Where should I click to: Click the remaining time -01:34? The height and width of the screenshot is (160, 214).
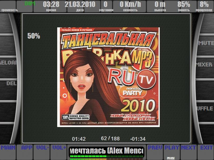[x=138, y=139]
